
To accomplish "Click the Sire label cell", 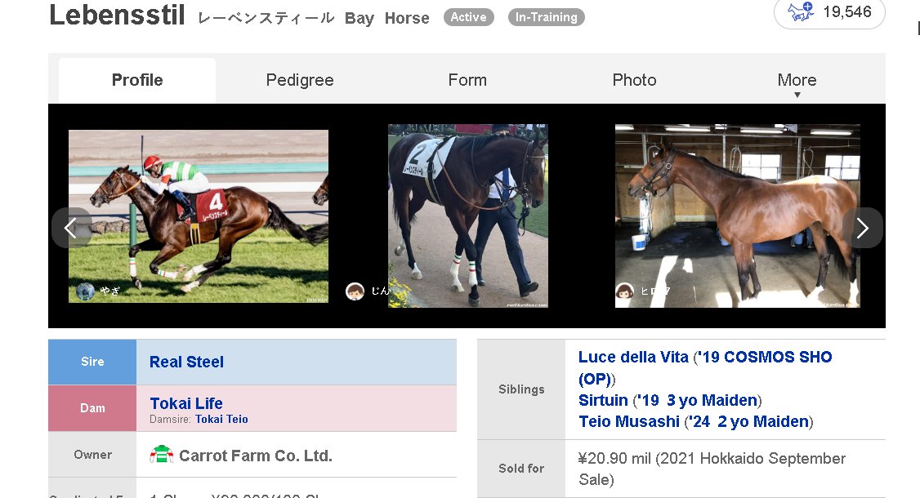I will coord(92,362).
